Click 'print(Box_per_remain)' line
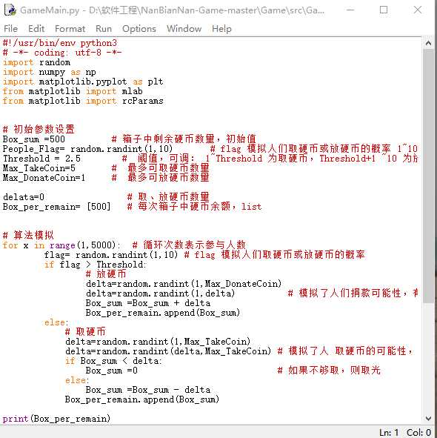Image resolution: width=437 pixels, height=438 pixels. click(57, 419)
